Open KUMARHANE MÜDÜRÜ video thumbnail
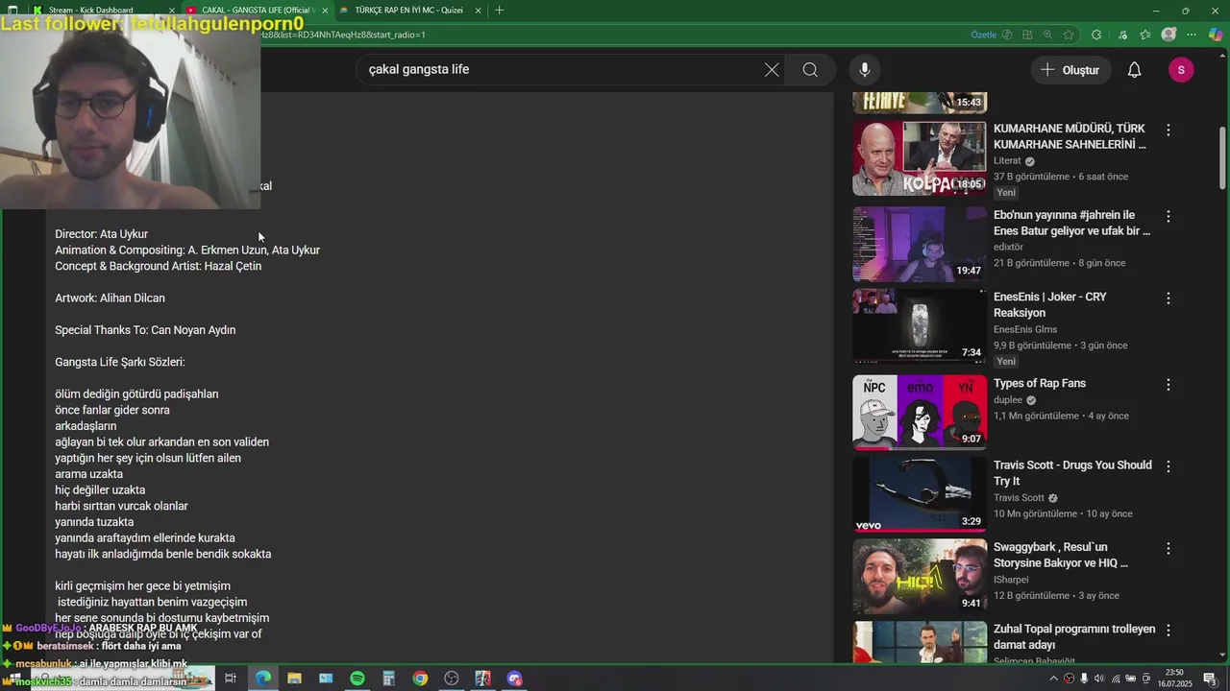The image size is (1230, 691). 920,158
